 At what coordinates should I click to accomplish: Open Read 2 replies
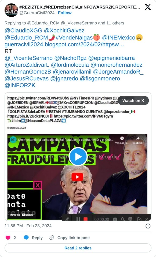(78, 248)
